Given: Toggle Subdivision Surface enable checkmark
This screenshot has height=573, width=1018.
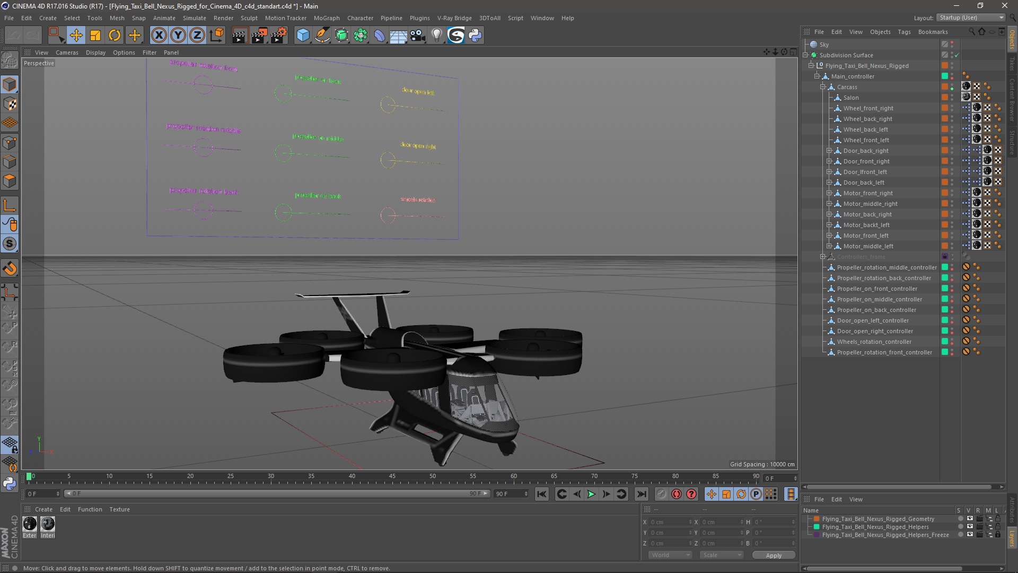Looking at the screenshot, I should coord(957,55).
